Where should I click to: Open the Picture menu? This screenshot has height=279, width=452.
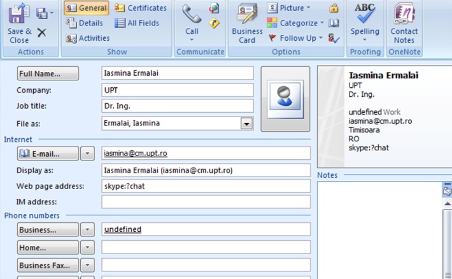click(x=288, y=8)
